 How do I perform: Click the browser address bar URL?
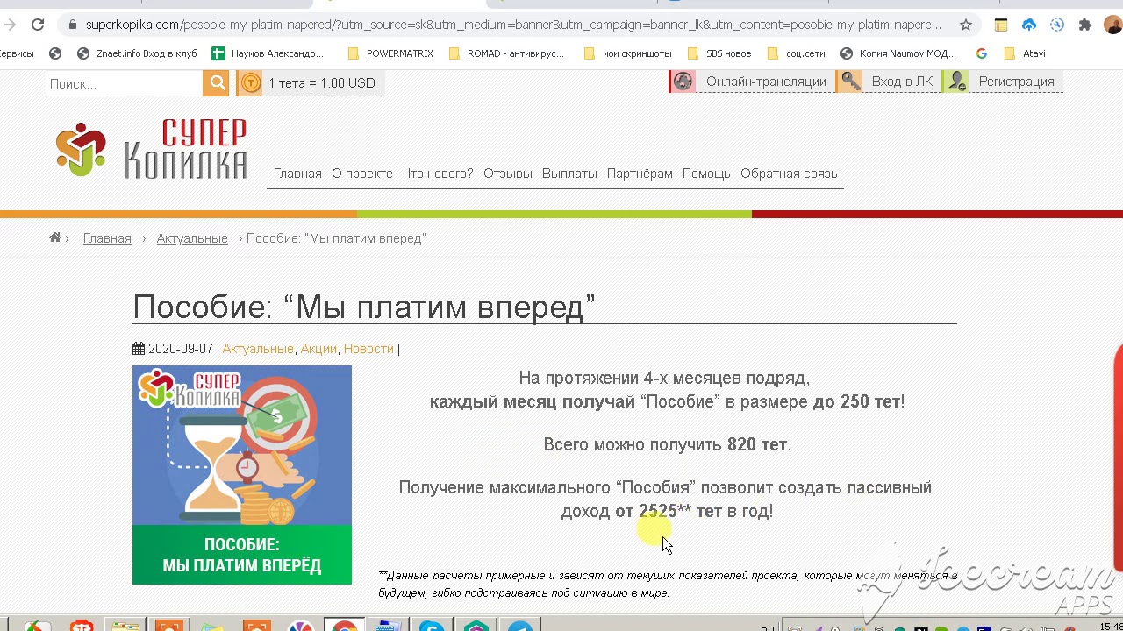(x=513, y=25)
